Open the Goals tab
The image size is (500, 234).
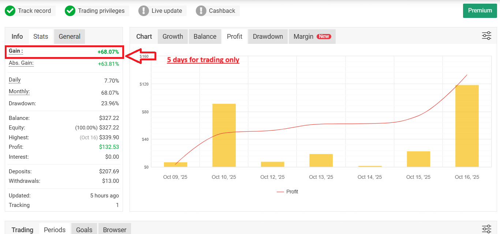[x=84, y=230]
